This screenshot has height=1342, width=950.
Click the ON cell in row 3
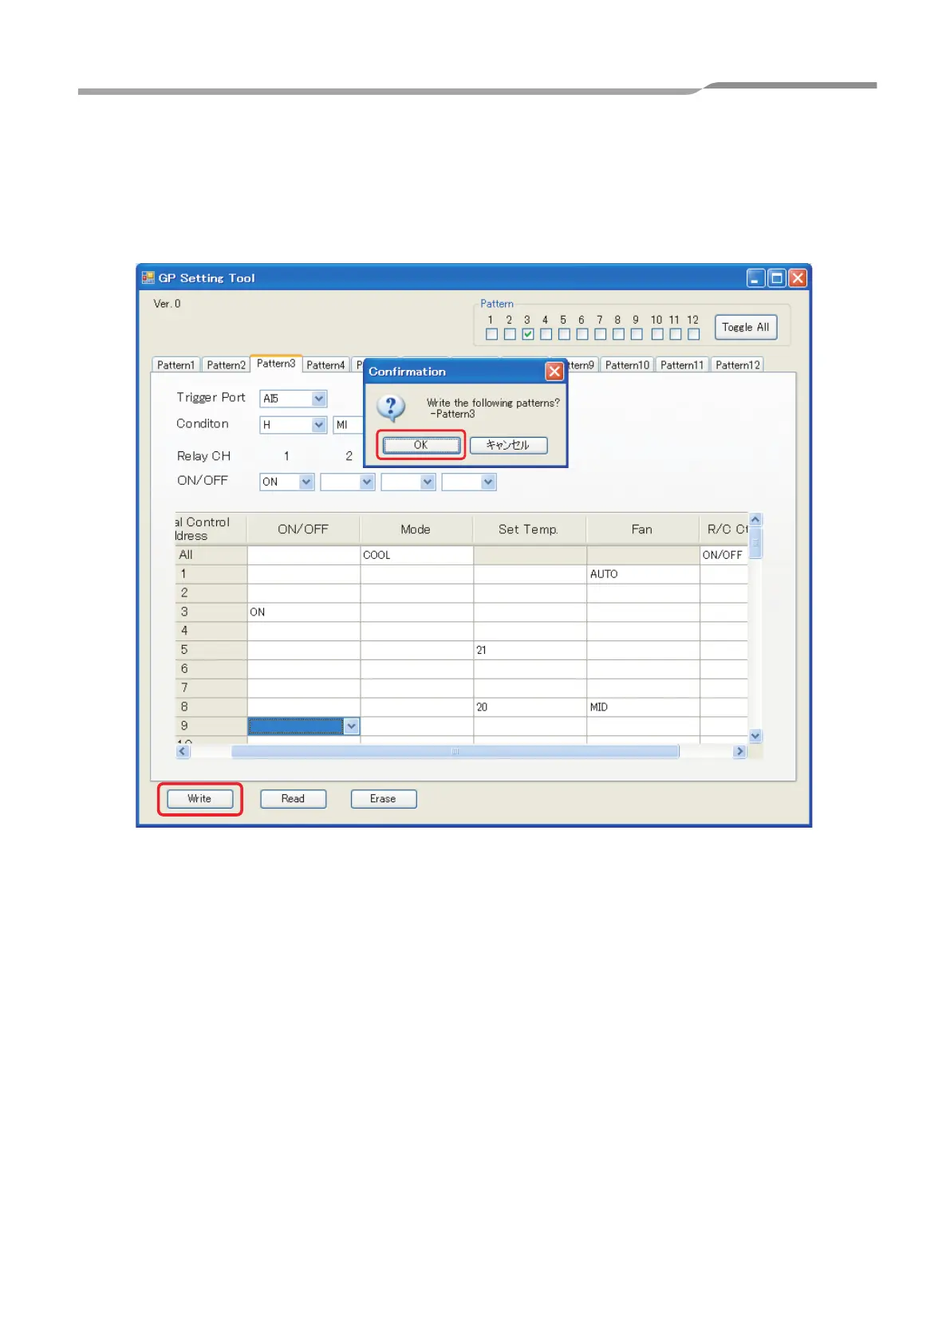(303, 612)
